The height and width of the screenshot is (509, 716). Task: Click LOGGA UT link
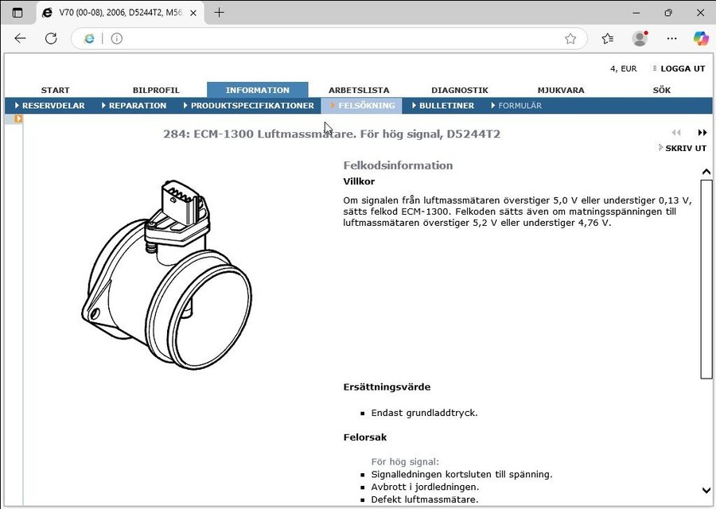point(682,69)
